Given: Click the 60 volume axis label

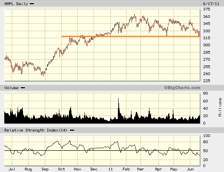Looking at the screenshot, I should point(205,101).
